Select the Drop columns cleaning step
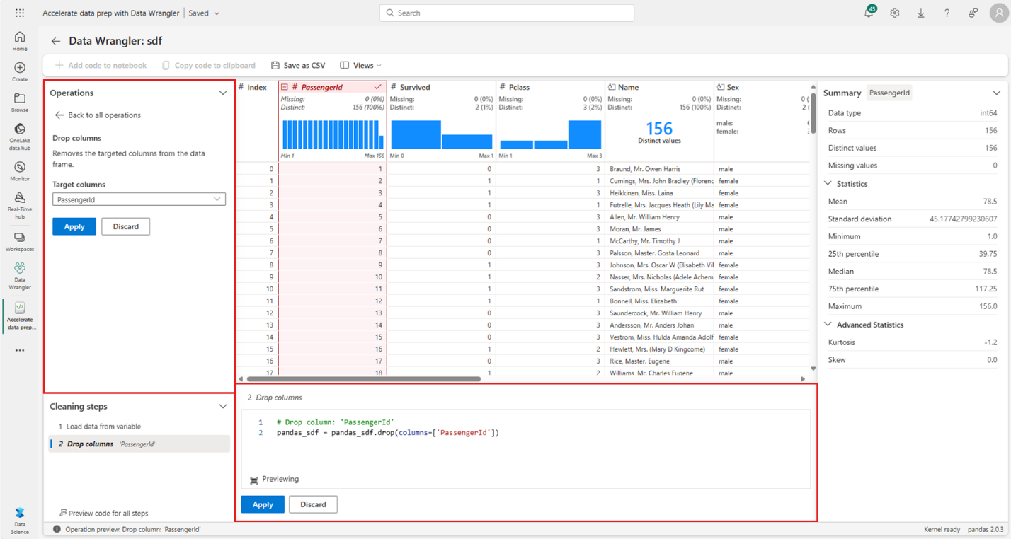Viewport: 1011px width, 539px height. point(139,444)
